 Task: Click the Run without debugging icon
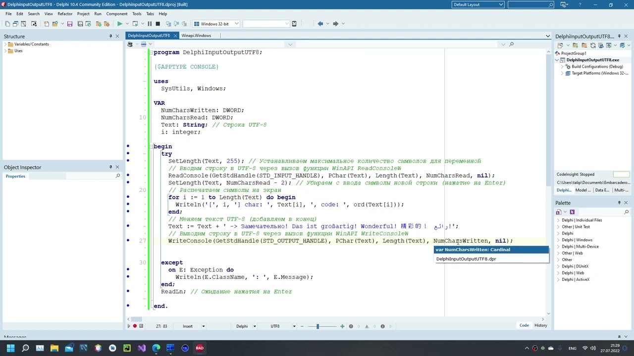click(x=135, y=24)
